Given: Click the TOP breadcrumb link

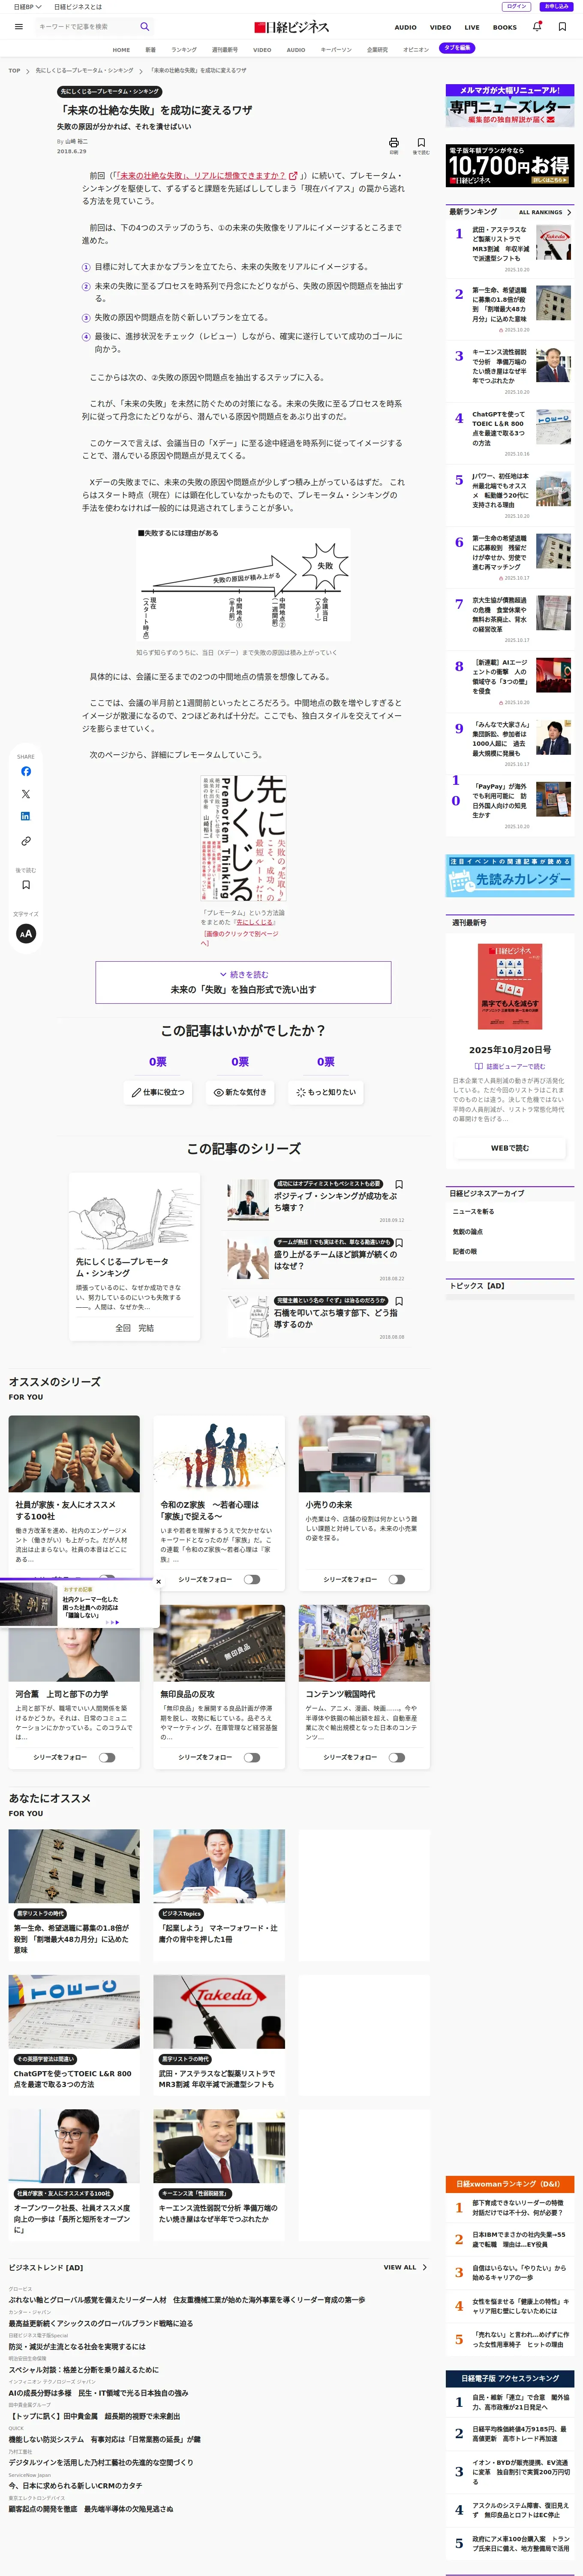Looking at the screenshot, I should pyautogui.click(x=15, y=71).
